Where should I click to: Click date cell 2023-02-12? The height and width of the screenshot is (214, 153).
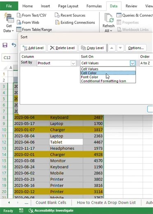[x=32, y=192]
